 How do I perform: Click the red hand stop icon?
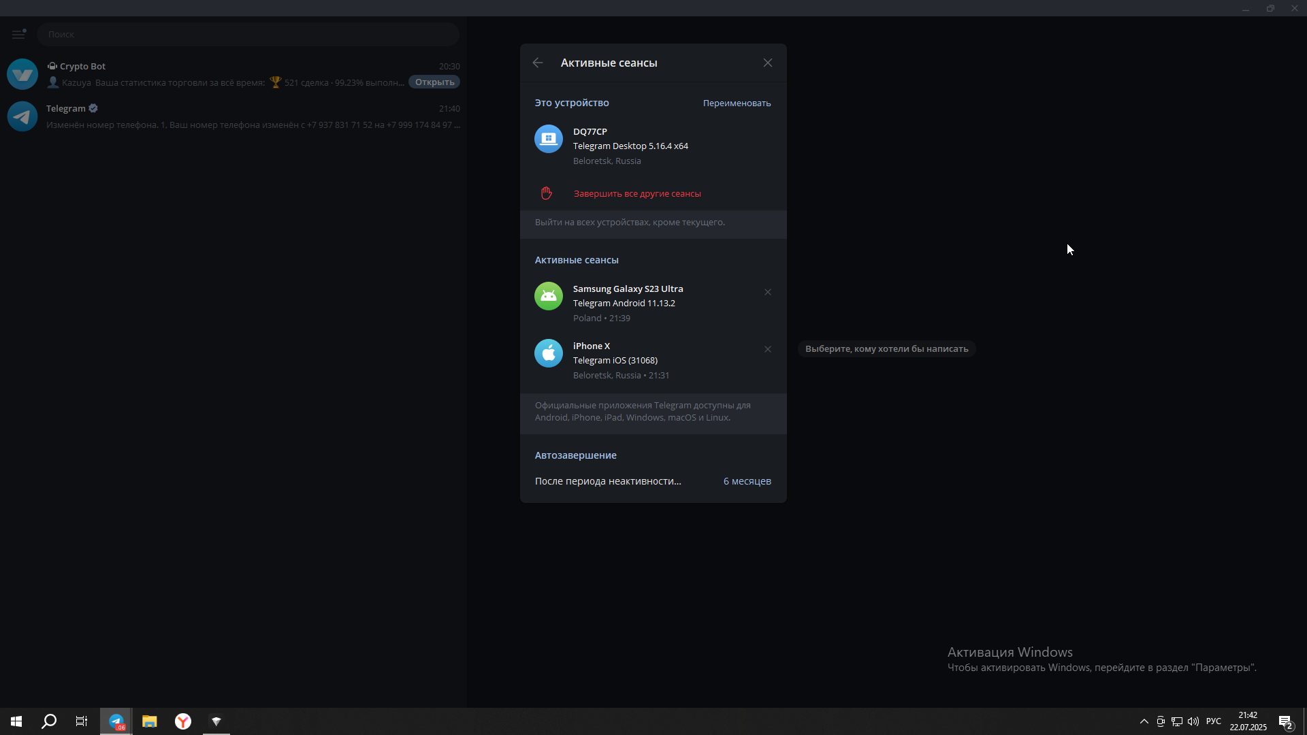tap(547, 193)
